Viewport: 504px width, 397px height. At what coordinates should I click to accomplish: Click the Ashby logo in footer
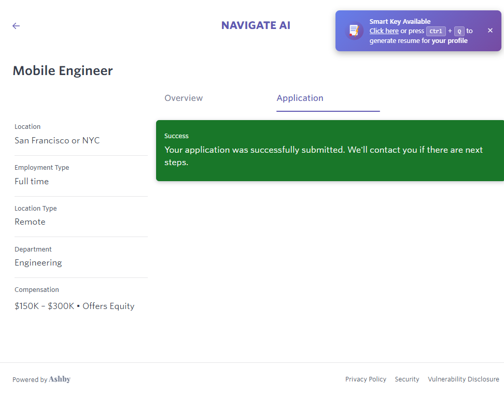(60, 379)
